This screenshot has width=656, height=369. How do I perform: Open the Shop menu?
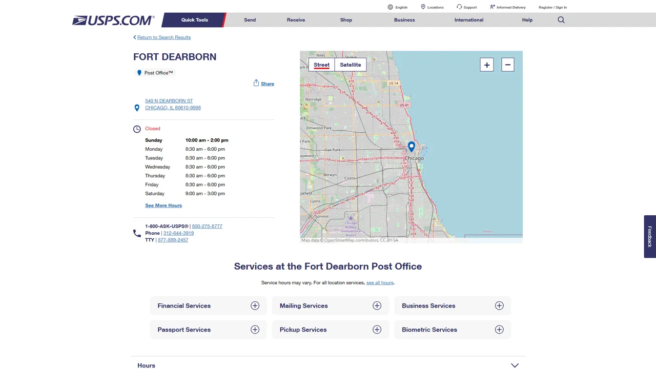pos(346,20)
